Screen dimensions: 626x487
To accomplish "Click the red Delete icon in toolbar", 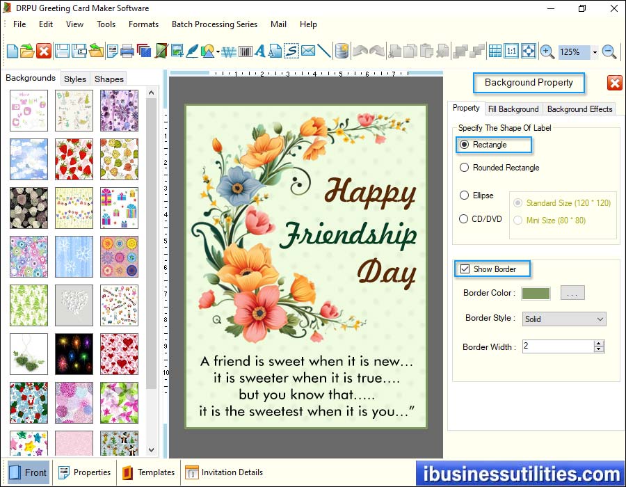I will tap(44, 51).
